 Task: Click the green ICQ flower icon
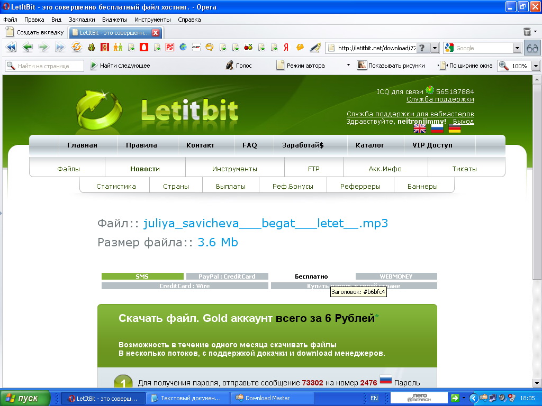click(x=430, y=90)
